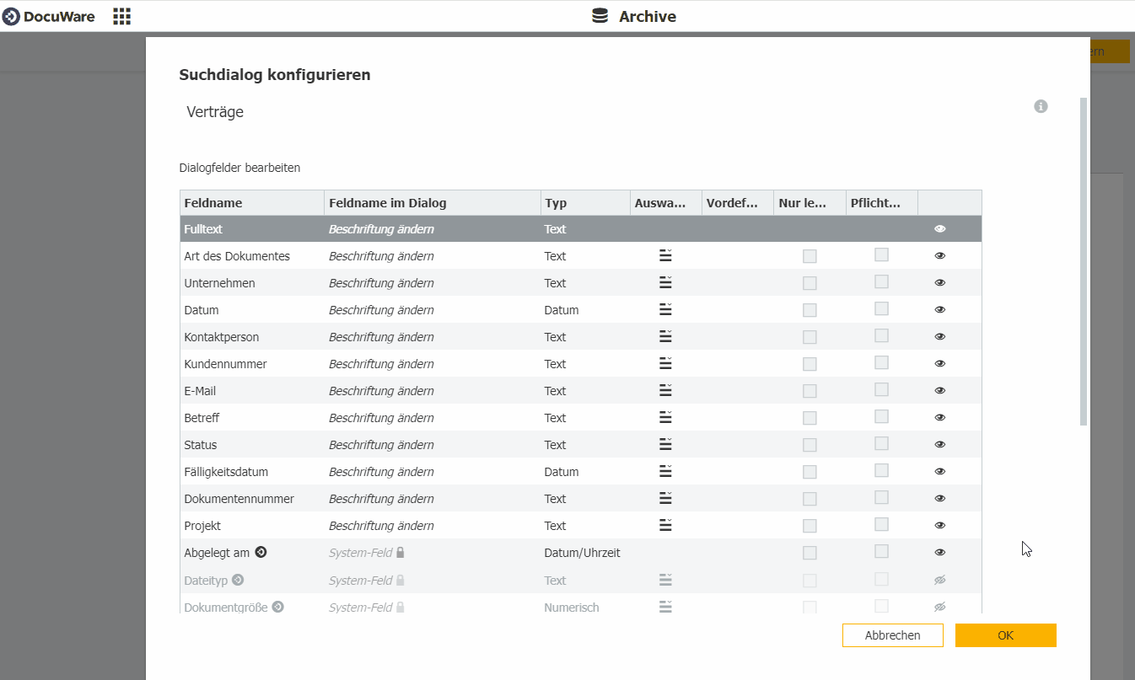Open select list icon for Projekt row
The width and height of the screenshot is (1135, 680).
(665, 526)
